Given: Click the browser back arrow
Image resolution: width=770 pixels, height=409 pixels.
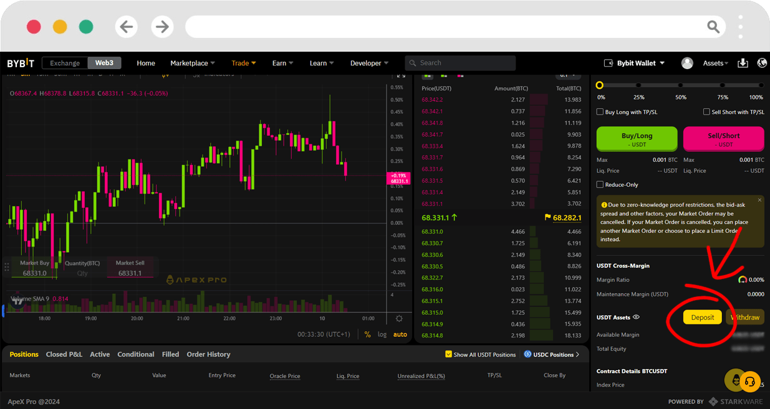Looking at the screenshot, I should click(127, 27).
